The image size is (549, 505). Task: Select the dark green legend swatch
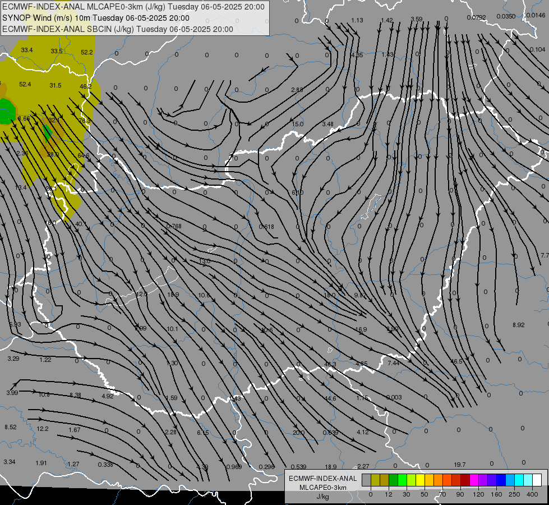point(393,480)
